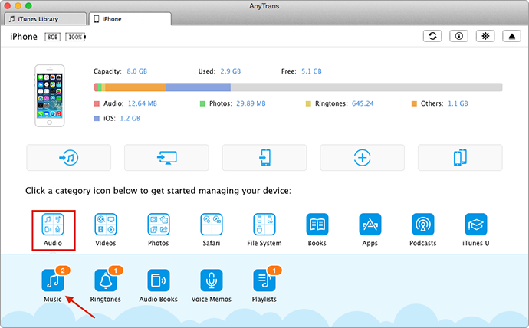Click the red Audio legend swatch
Viewport: 529px width, 328px height.
tap(97, 103)
